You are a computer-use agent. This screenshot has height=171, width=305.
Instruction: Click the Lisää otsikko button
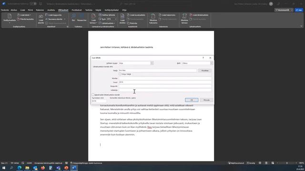(122, 19)
